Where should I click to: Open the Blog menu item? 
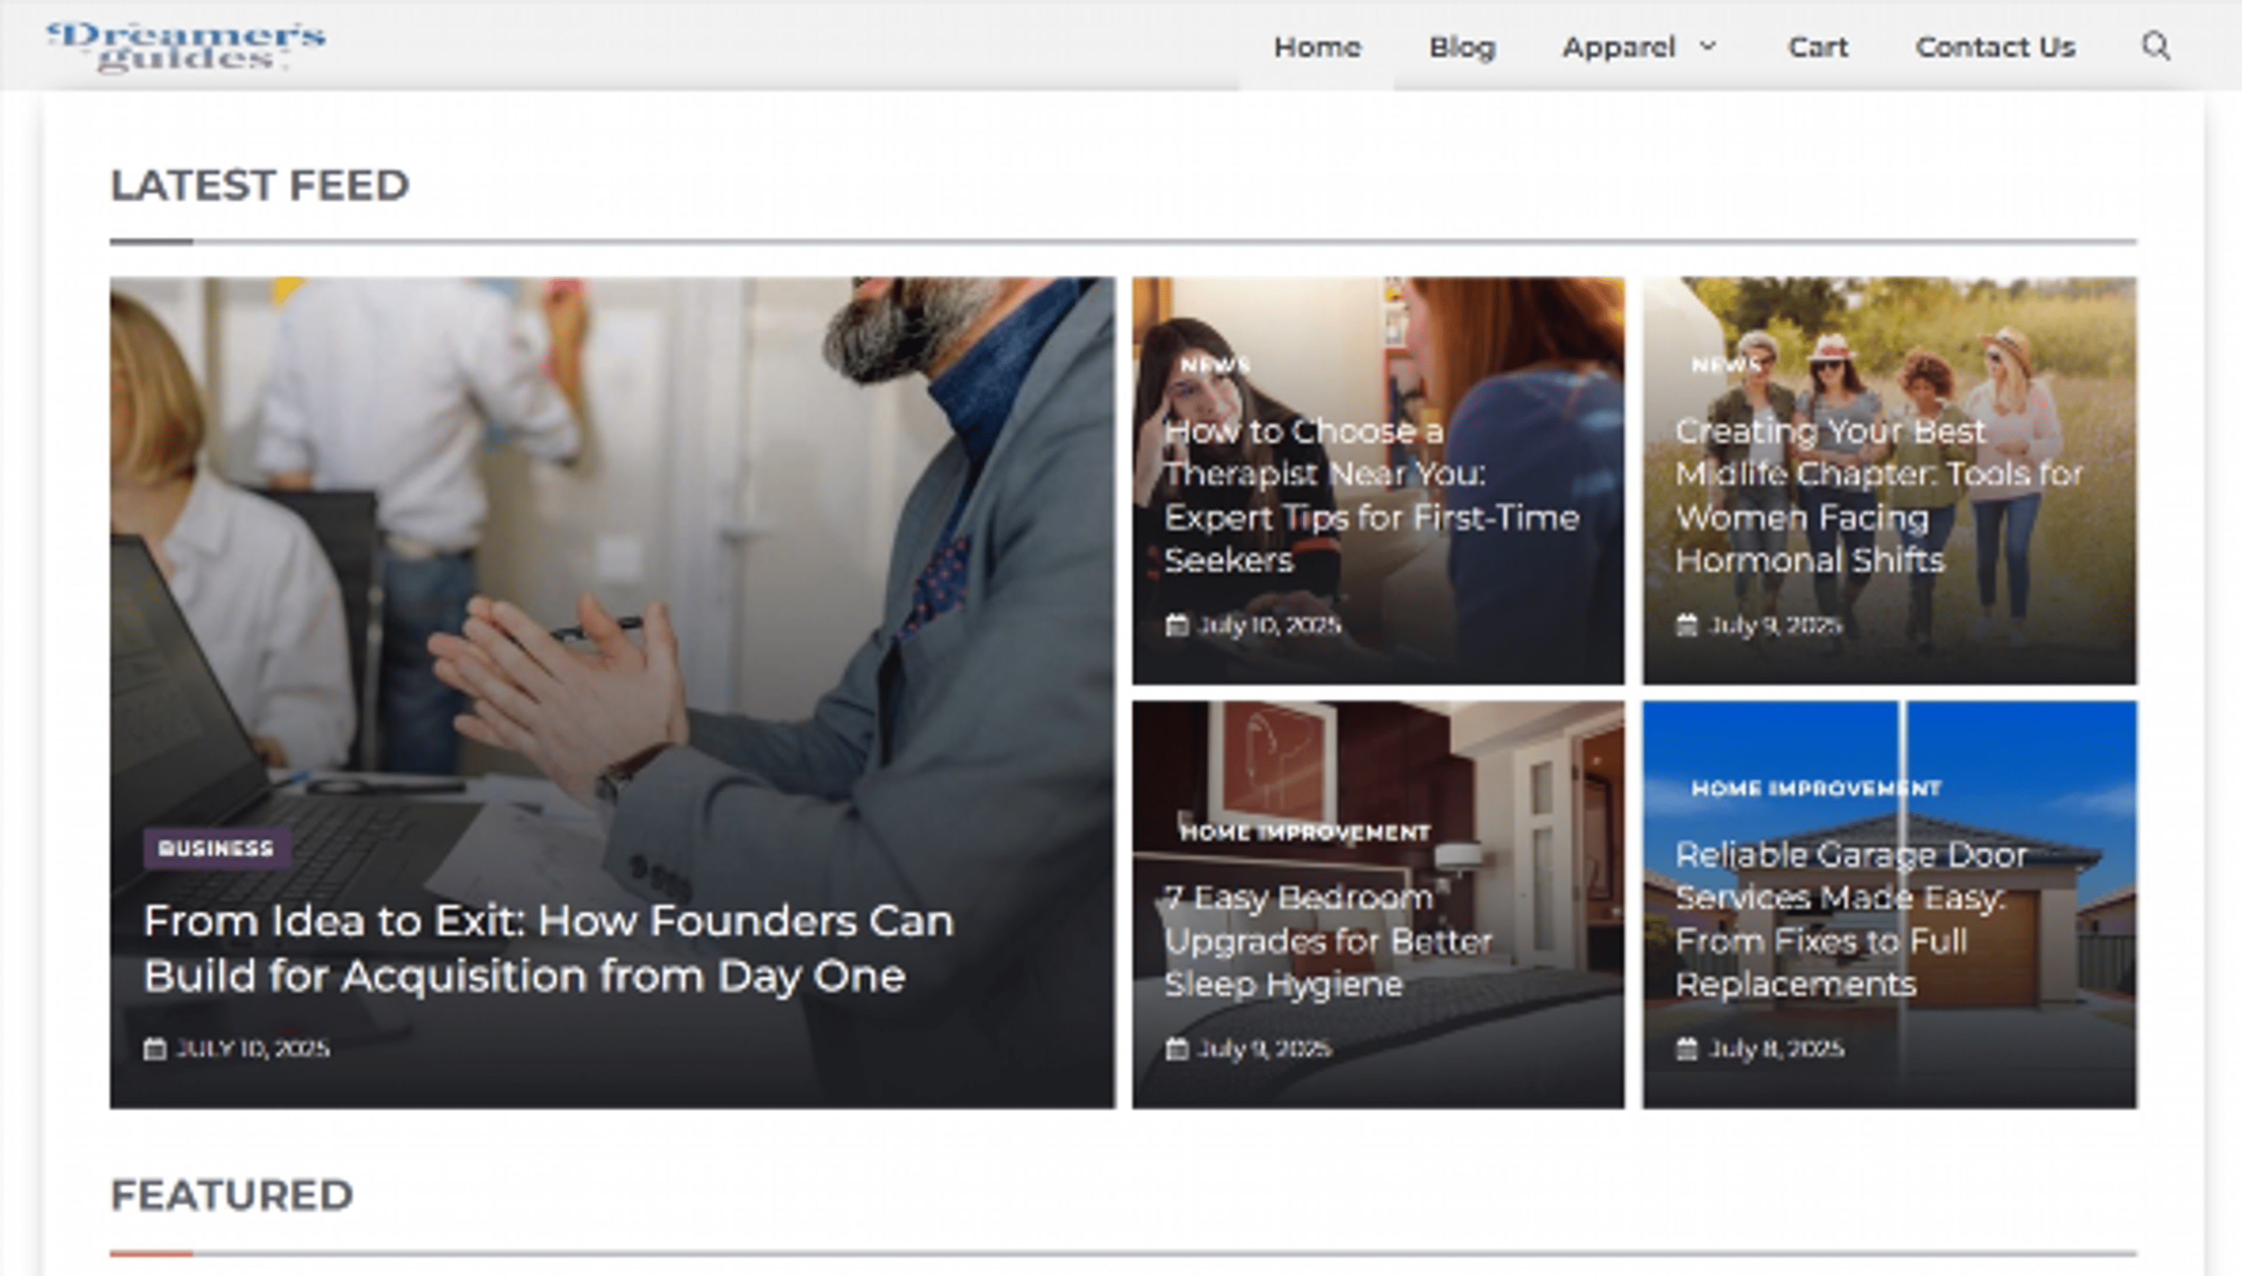[x=1461, y=47]
